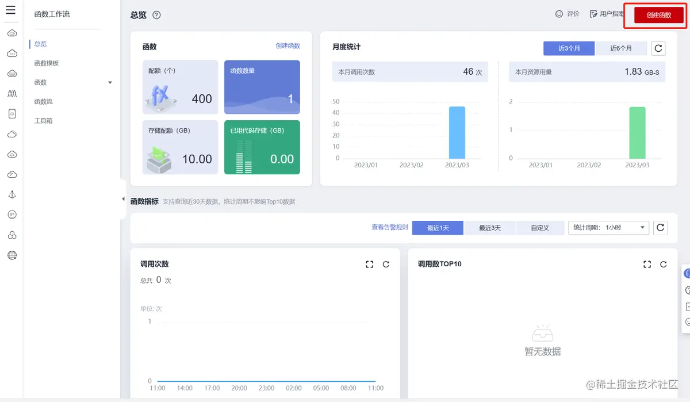Click the three-circles cluster sidebar icon
Screen dimensions: 690x402
(11, 235)
